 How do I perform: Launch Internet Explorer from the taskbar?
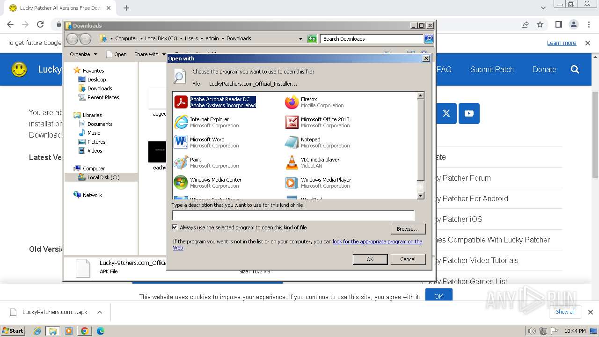point(37,331)
